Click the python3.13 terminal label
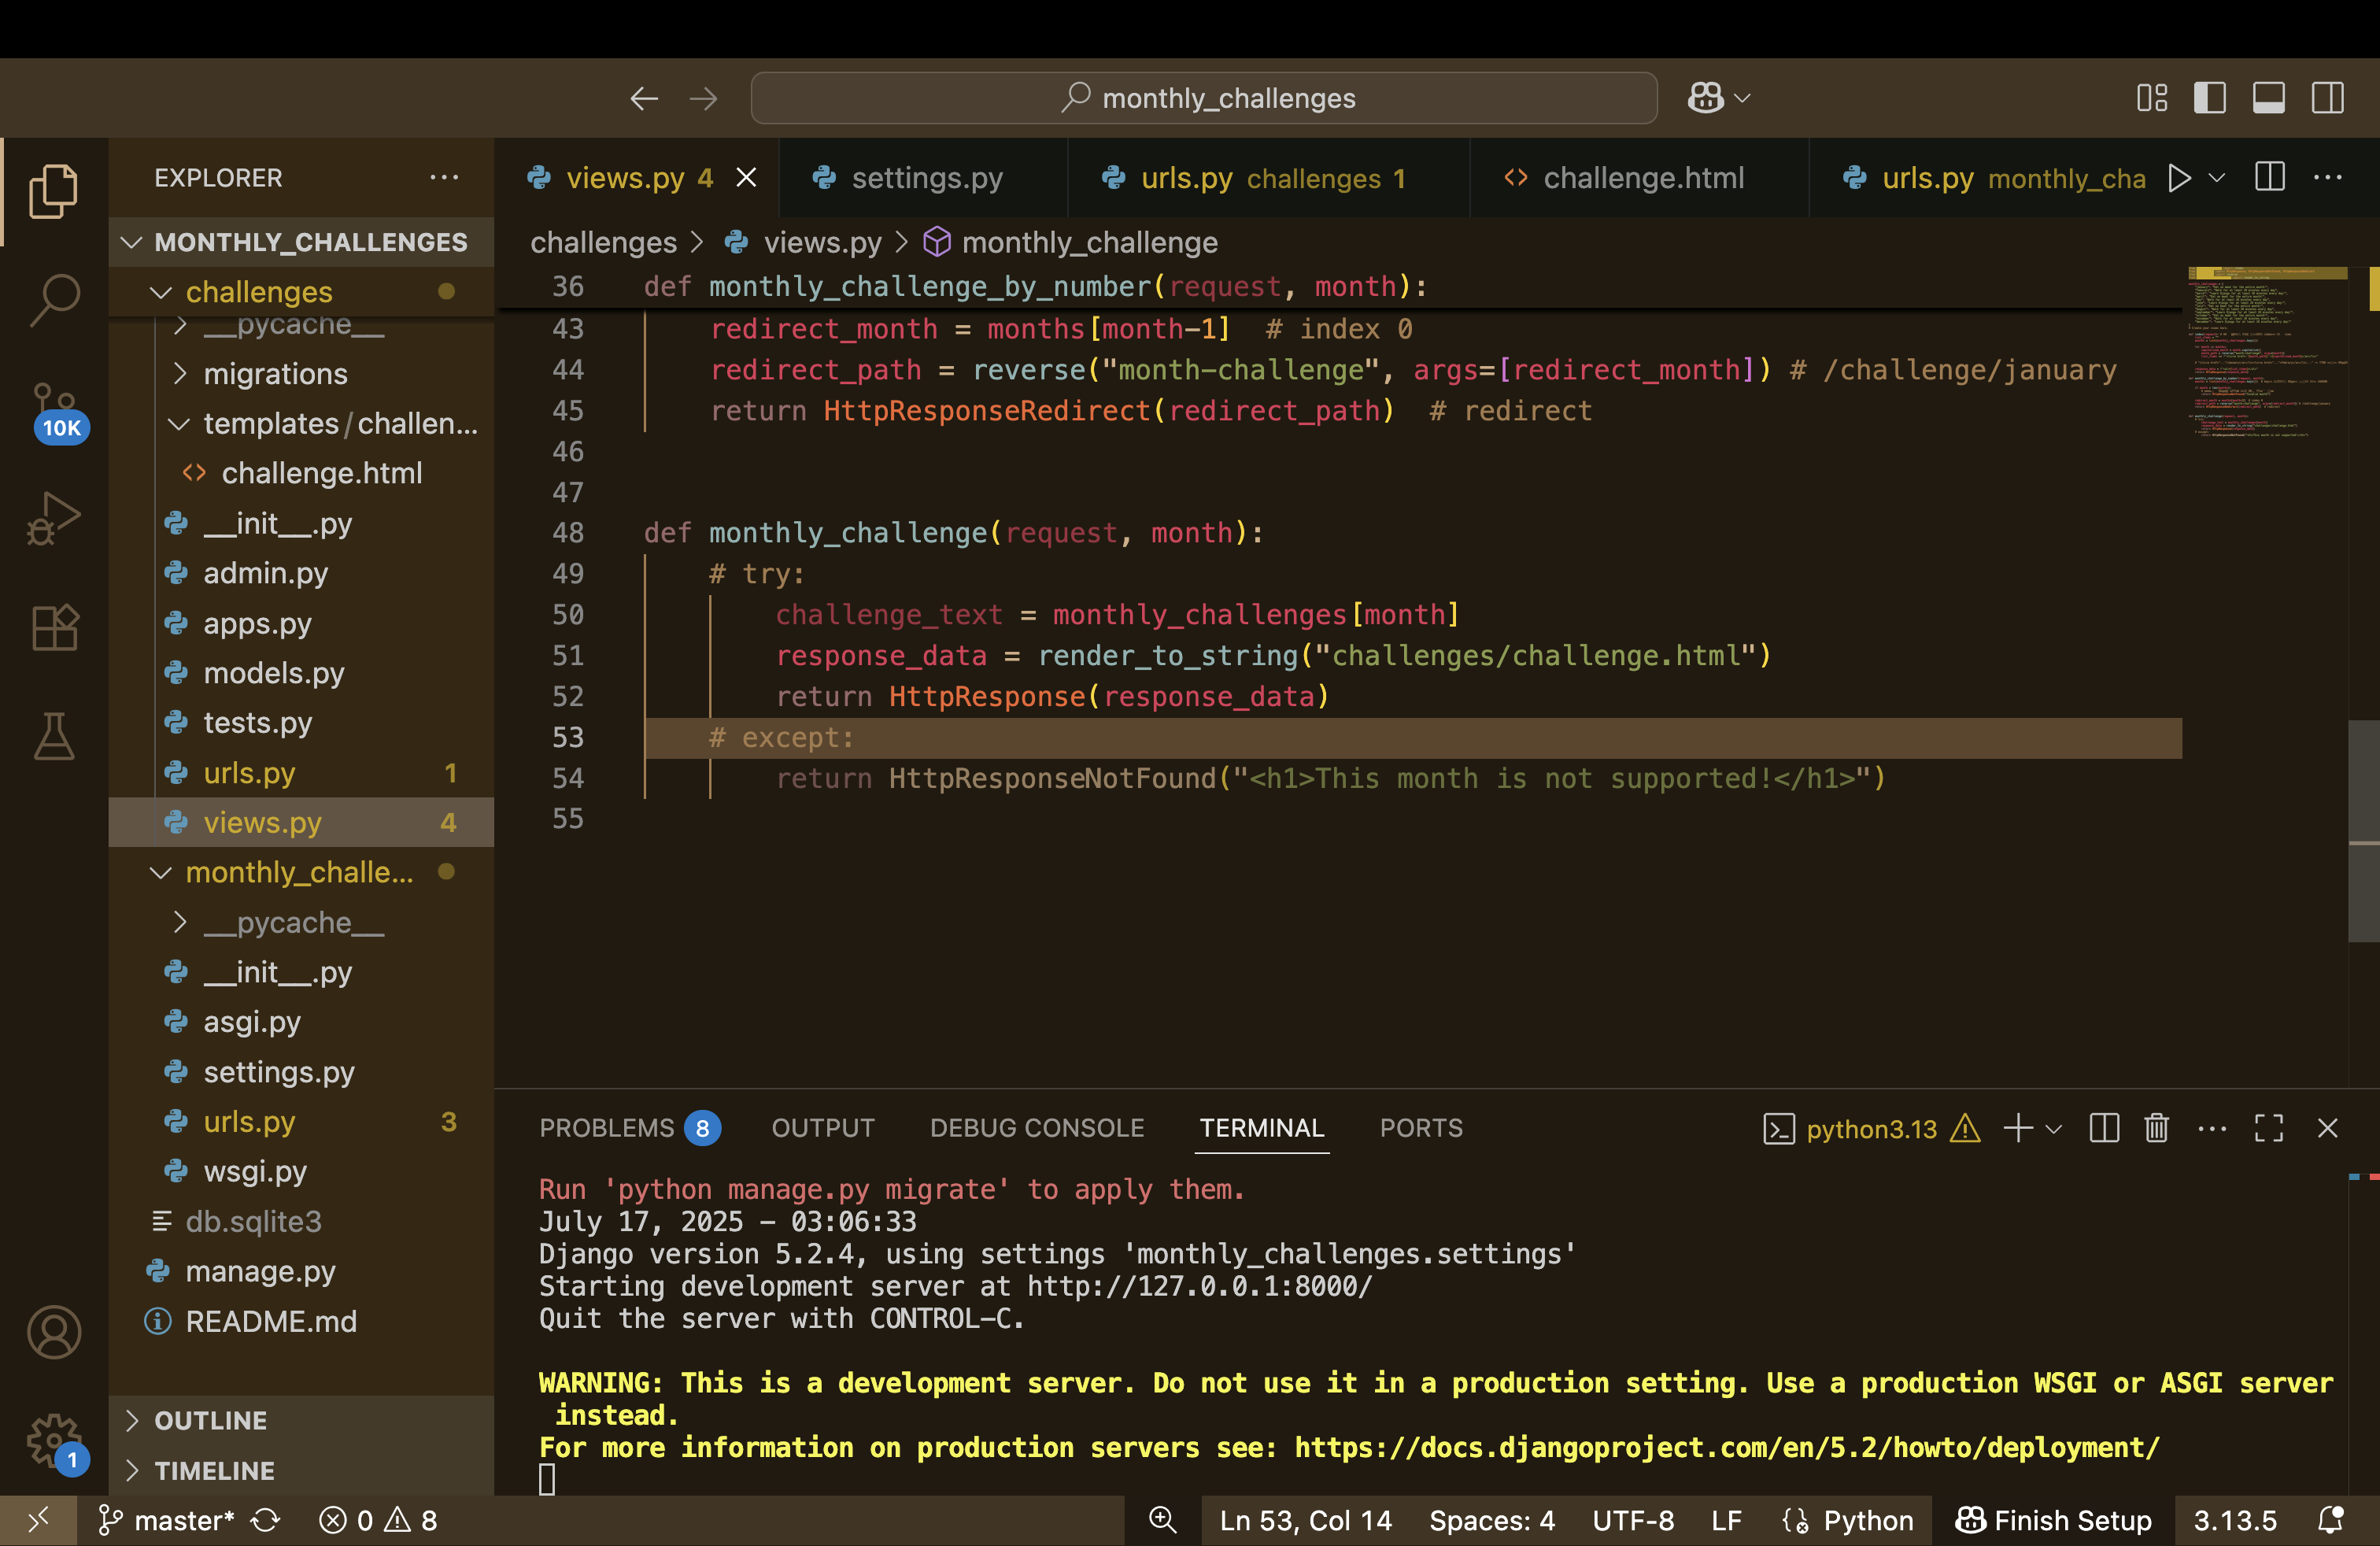 pyautogui.click(x=1871, y=1128)
